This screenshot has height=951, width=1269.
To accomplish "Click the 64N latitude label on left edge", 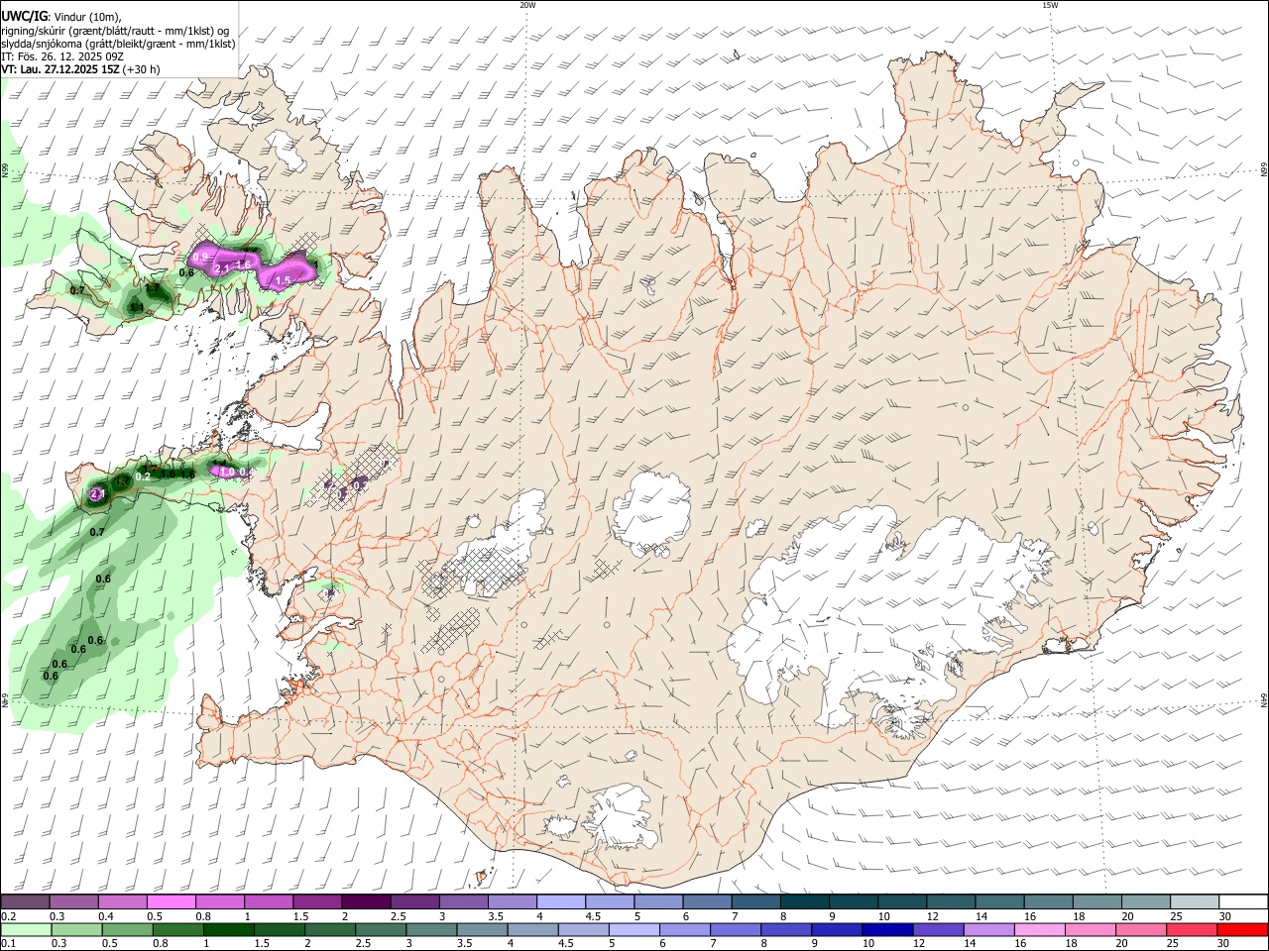I will [x=4, y=699].
